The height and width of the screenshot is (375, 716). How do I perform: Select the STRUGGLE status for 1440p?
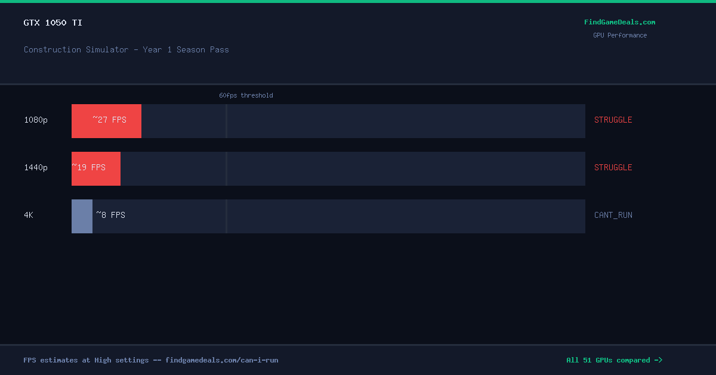tap(613, 167)
